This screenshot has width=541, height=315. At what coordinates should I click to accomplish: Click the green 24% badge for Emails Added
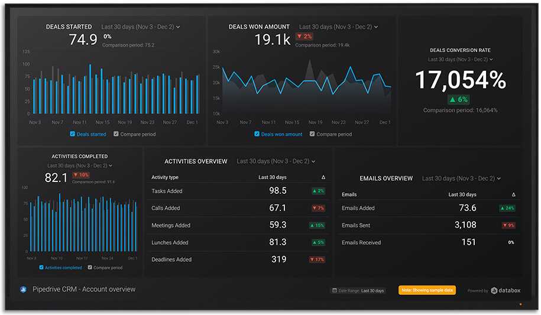pyautogui.click(x=507, y=208)
